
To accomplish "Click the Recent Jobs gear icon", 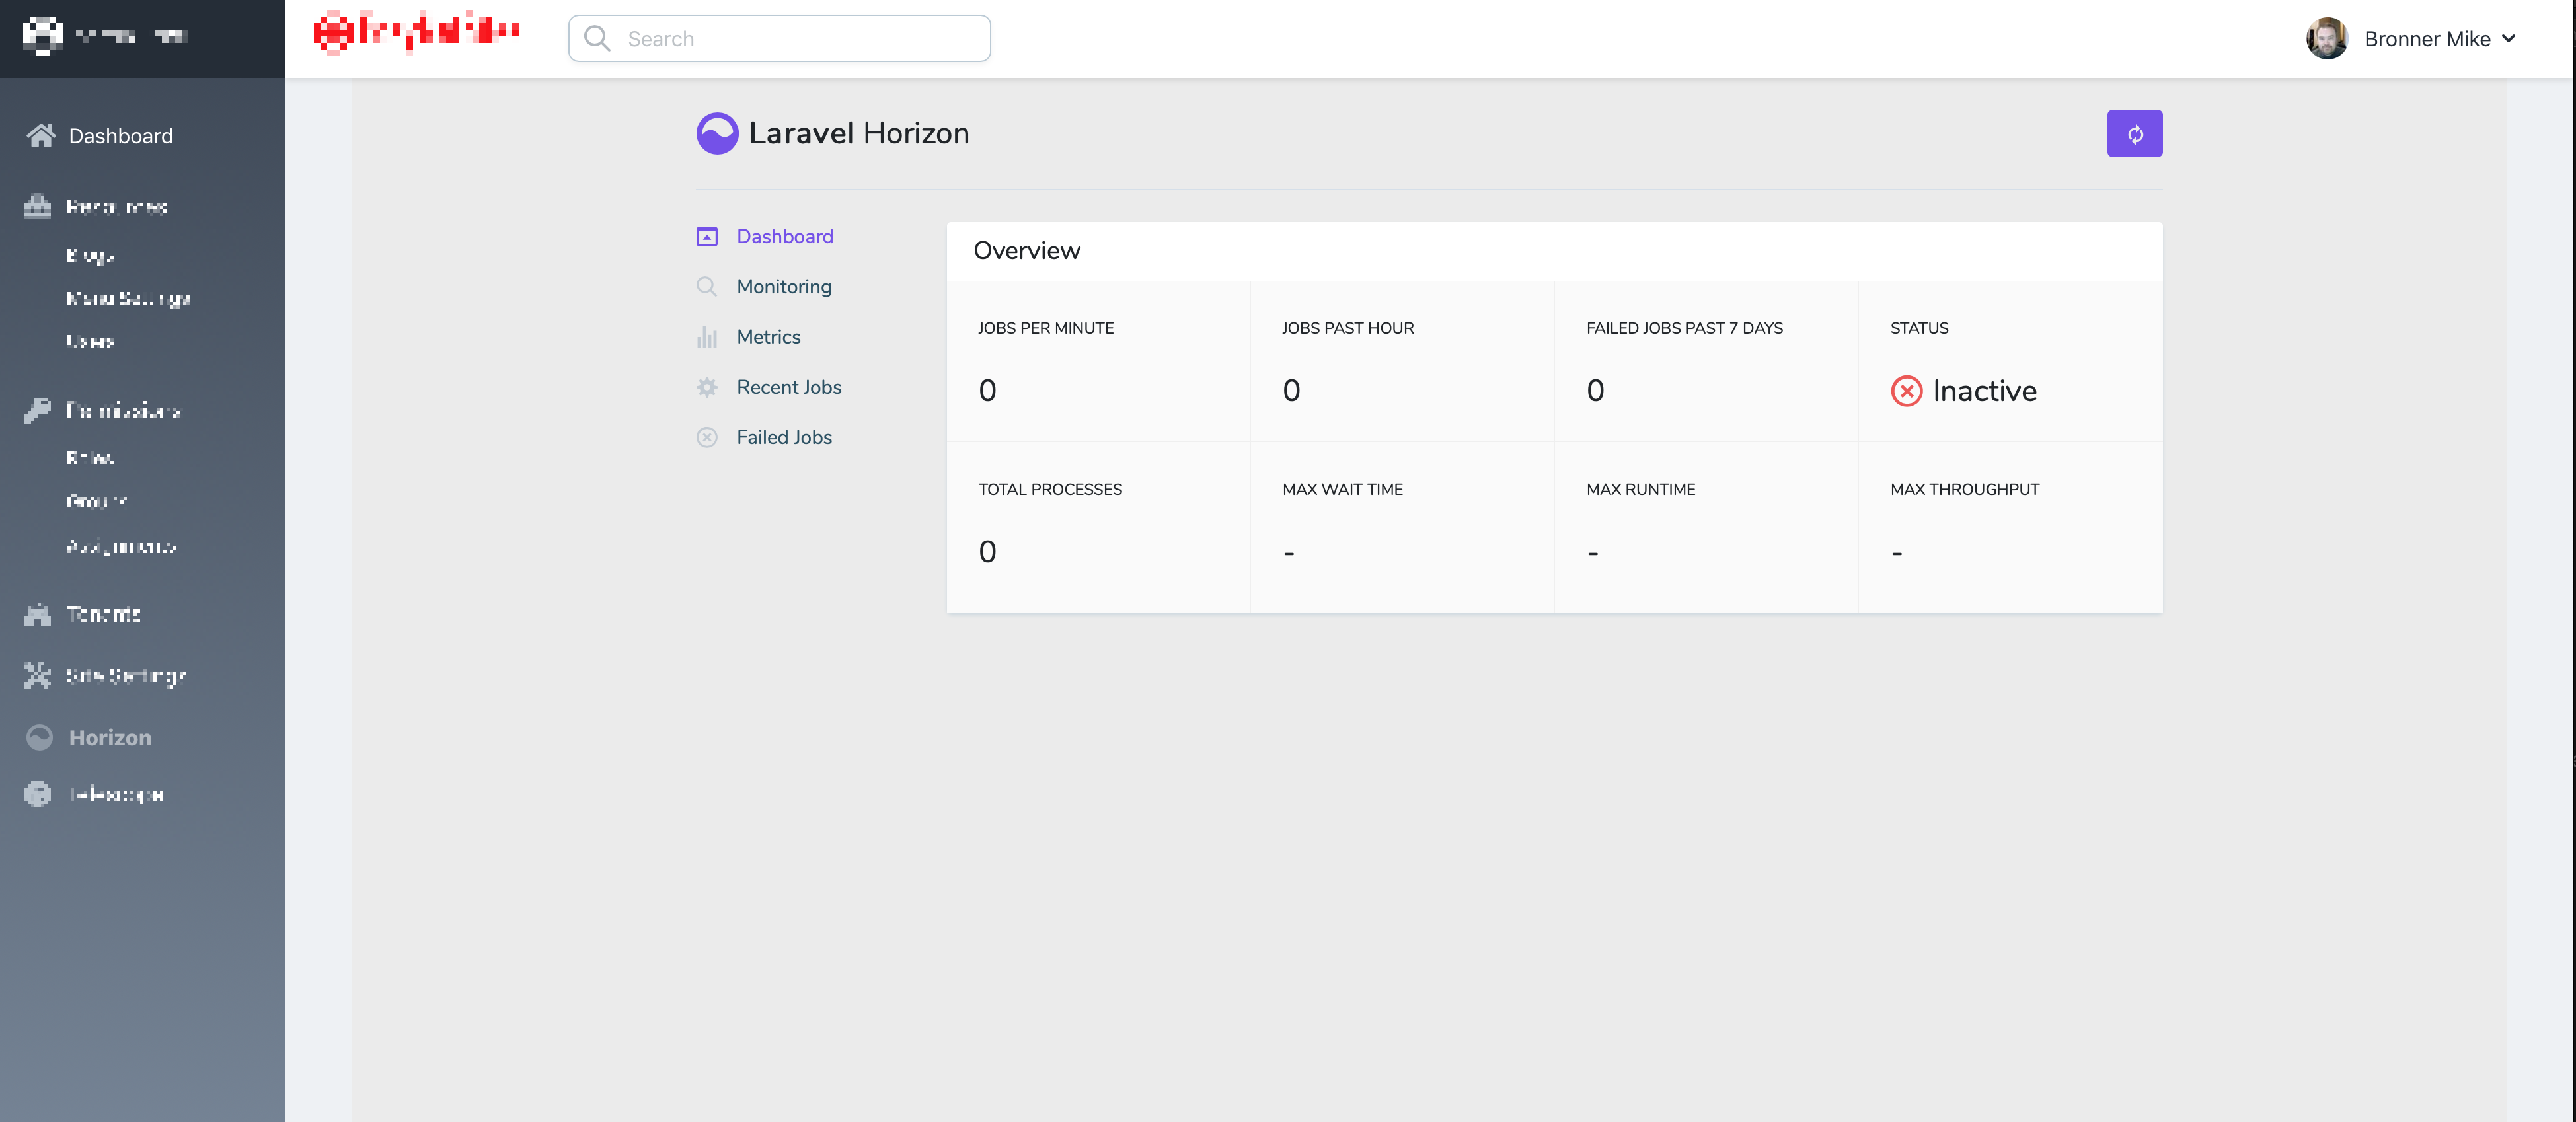I will coord(707,387).
